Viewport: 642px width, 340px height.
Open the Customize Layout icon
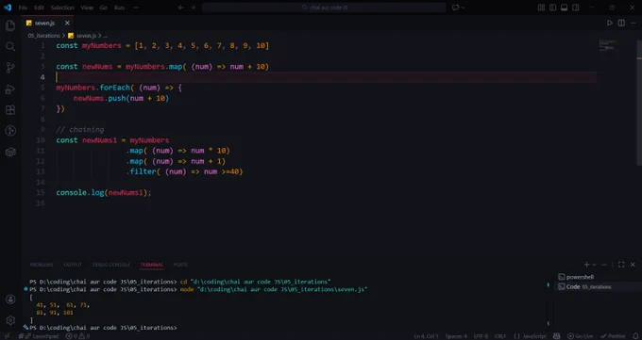[541, 8]
